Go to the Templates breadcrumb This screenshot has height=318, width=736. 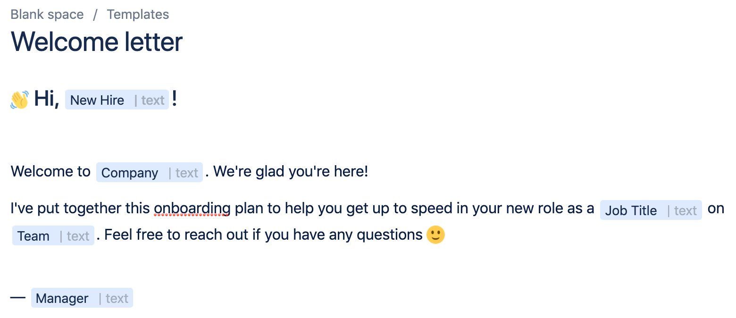[138, 15]
